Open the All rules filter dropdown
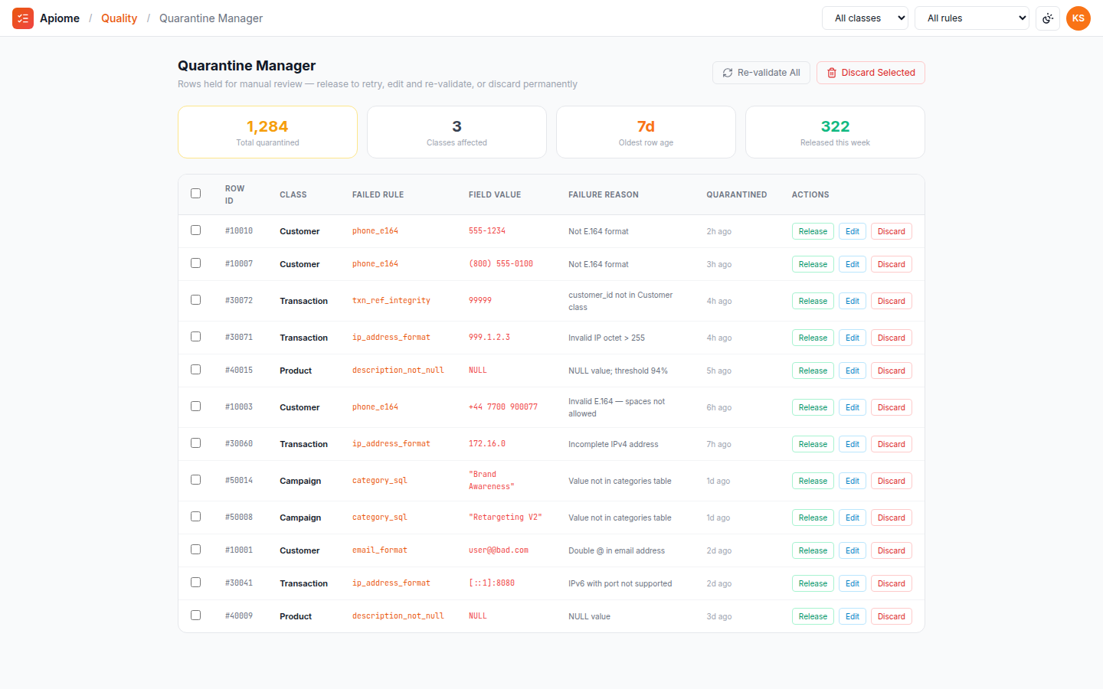The image size is (1103, 689). click(972, 18)
